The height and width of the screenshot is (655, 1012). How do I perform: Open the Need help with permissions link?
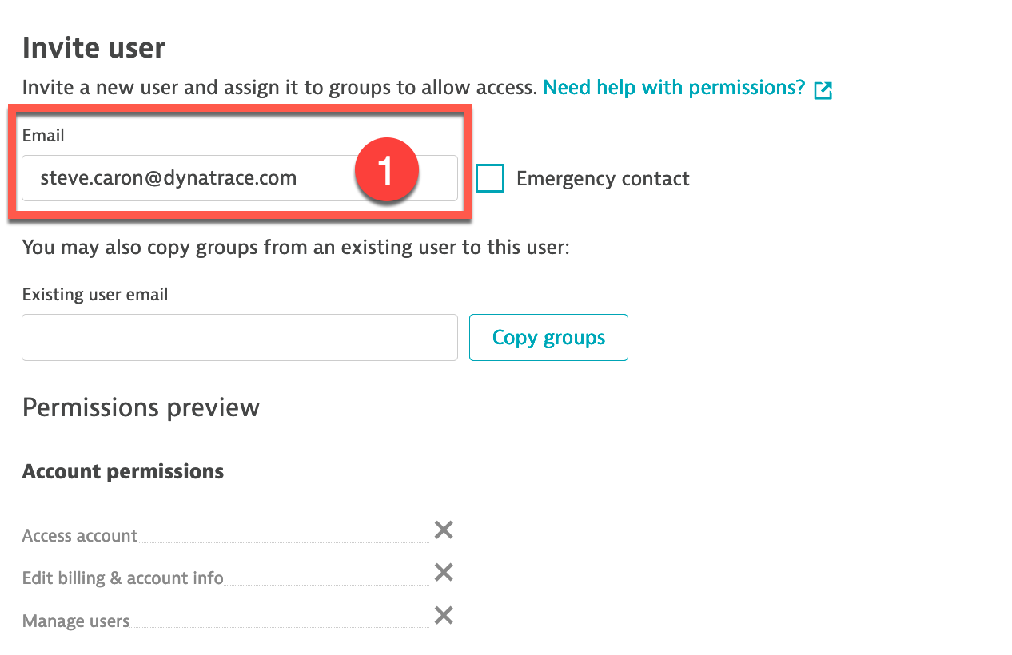674,88
